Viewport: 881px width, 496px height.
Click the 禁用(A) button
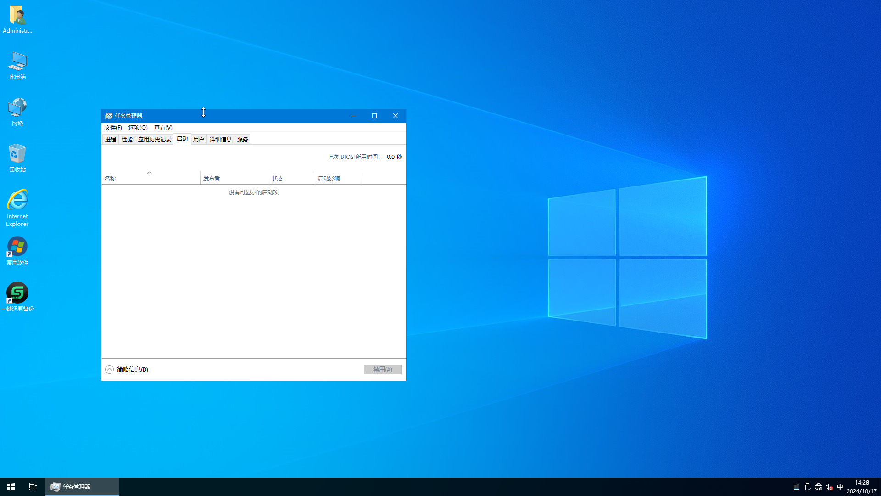(x=383, y=370)
